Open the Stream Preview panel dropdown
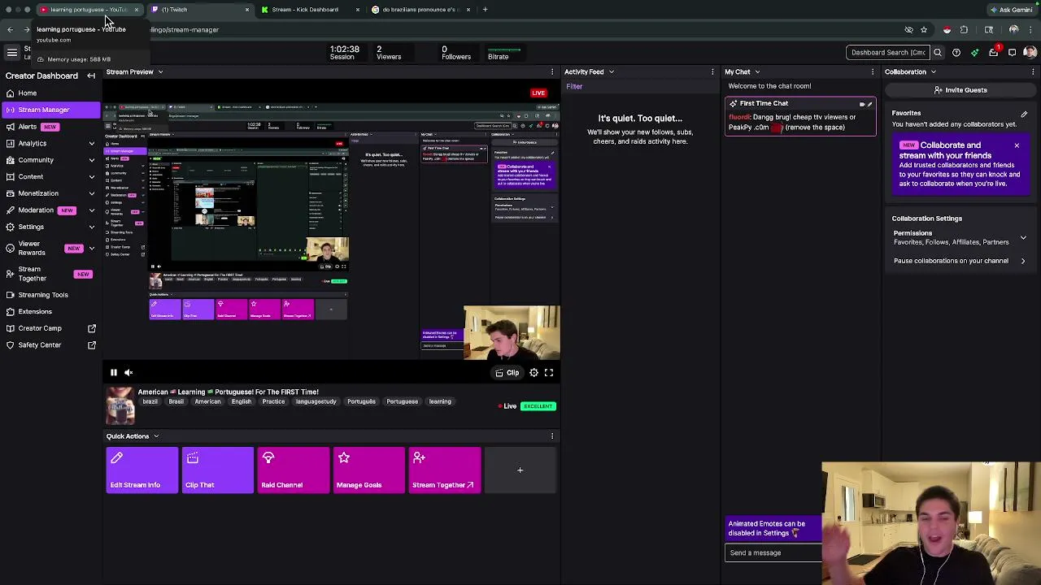The width and height of the screenshot is (1041, 585). pos(160,71)
